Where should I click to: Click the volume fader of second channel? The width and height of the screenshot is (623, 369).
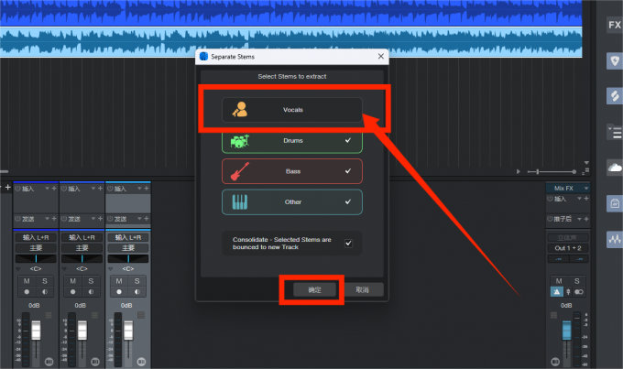click(82, 331)
